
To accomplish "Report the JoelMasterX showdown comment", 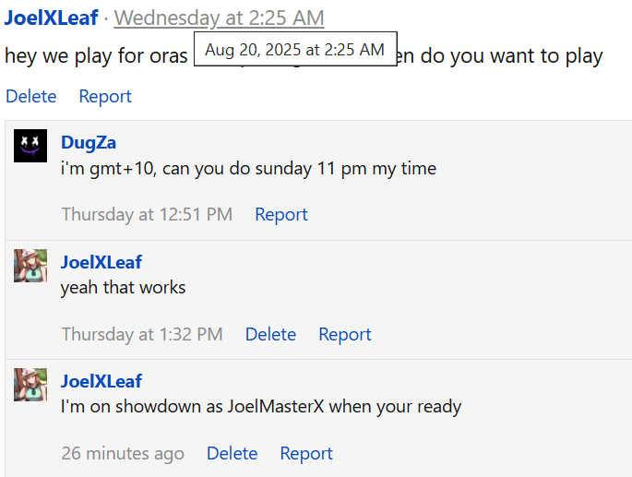I will pos(306,453).
